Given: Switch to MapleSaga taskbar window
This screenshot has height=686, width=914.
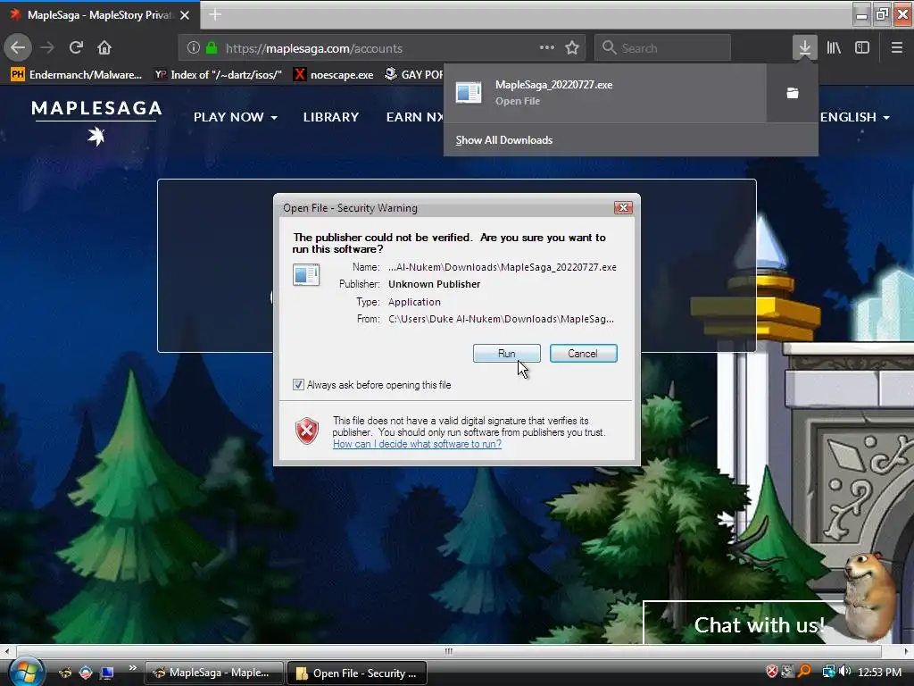Looking at the screenshot, I should (x=214, y=673).
